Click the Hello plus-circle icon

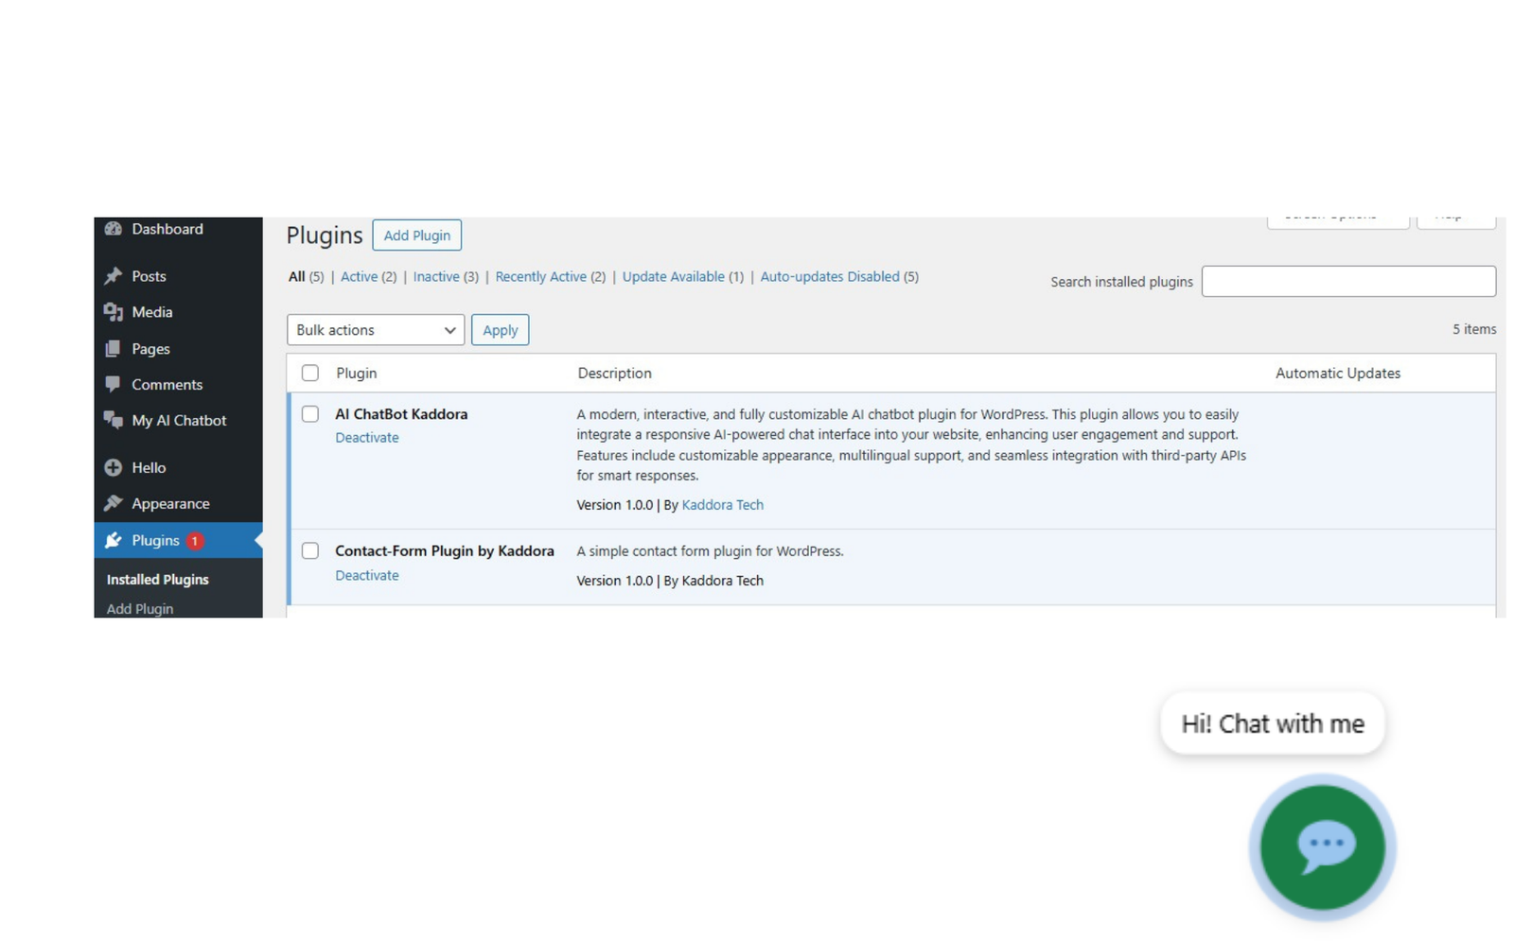pyautogui.click(x=114, y=467)
